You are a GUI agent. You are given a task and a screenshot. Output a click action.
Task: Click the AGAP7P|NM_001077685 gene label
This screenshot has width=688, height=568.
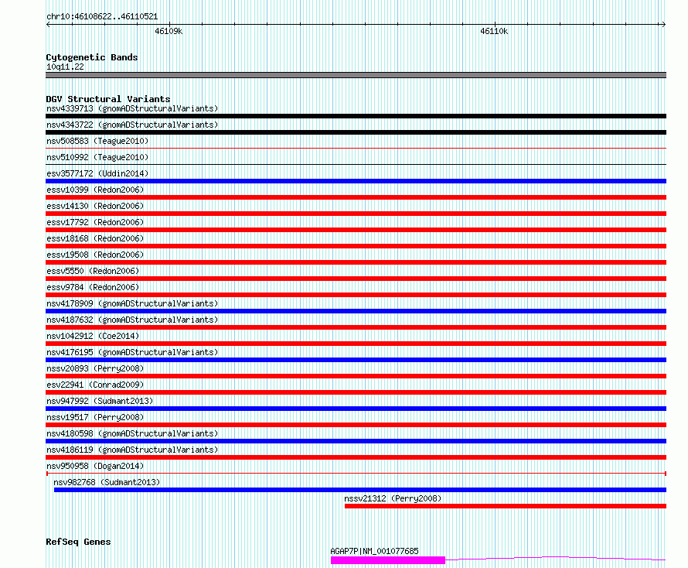tap(374, 551)
